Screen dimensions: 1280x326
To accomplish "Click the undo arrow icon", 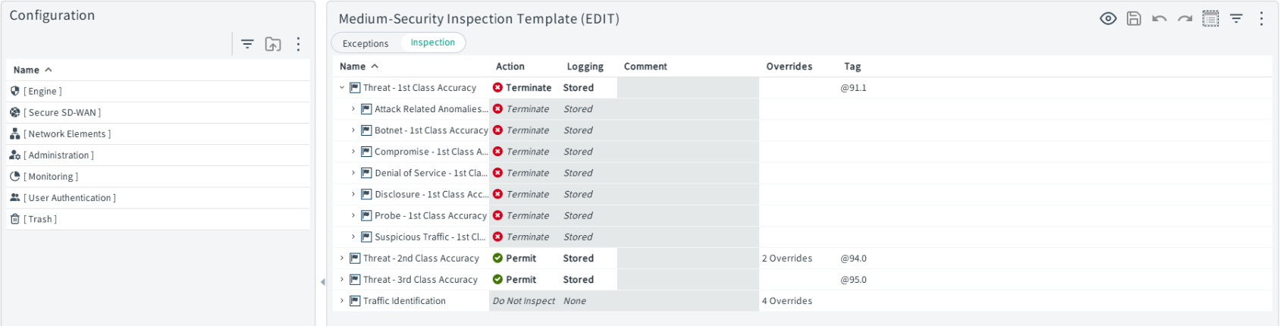I will pyautogui.click(x=1159, y=19).
